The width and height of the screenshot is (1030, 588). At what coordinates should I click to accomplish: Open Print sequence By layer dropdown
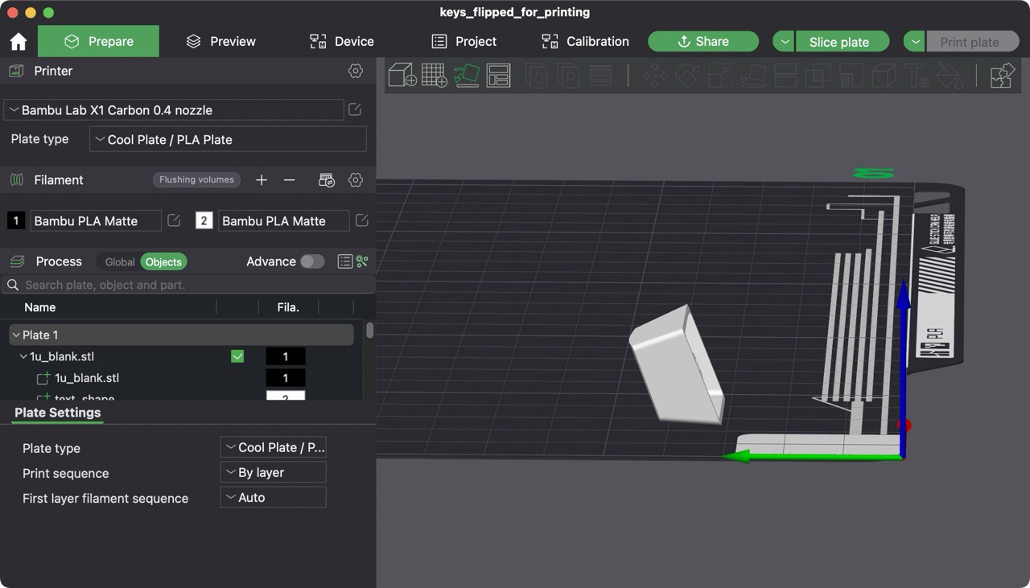(273, 472)
